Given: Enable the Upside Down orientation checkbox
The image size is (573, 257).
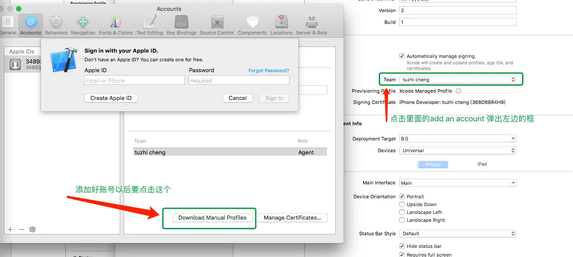Looking at the screenshot, I should click(x=402, y=204).
